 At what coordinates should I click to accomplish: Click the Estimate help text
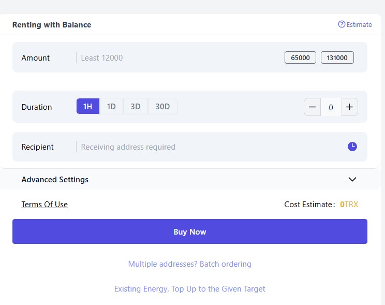[359, 24]
